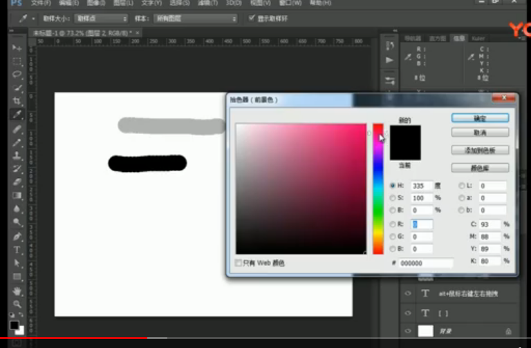Select the Lasso tool

point(17,75)
